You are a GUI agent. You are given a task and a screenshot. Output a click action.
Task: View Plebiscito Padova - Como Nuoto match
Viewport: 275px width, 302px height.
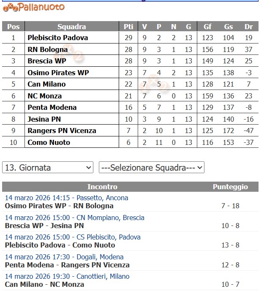click(60, 245)
